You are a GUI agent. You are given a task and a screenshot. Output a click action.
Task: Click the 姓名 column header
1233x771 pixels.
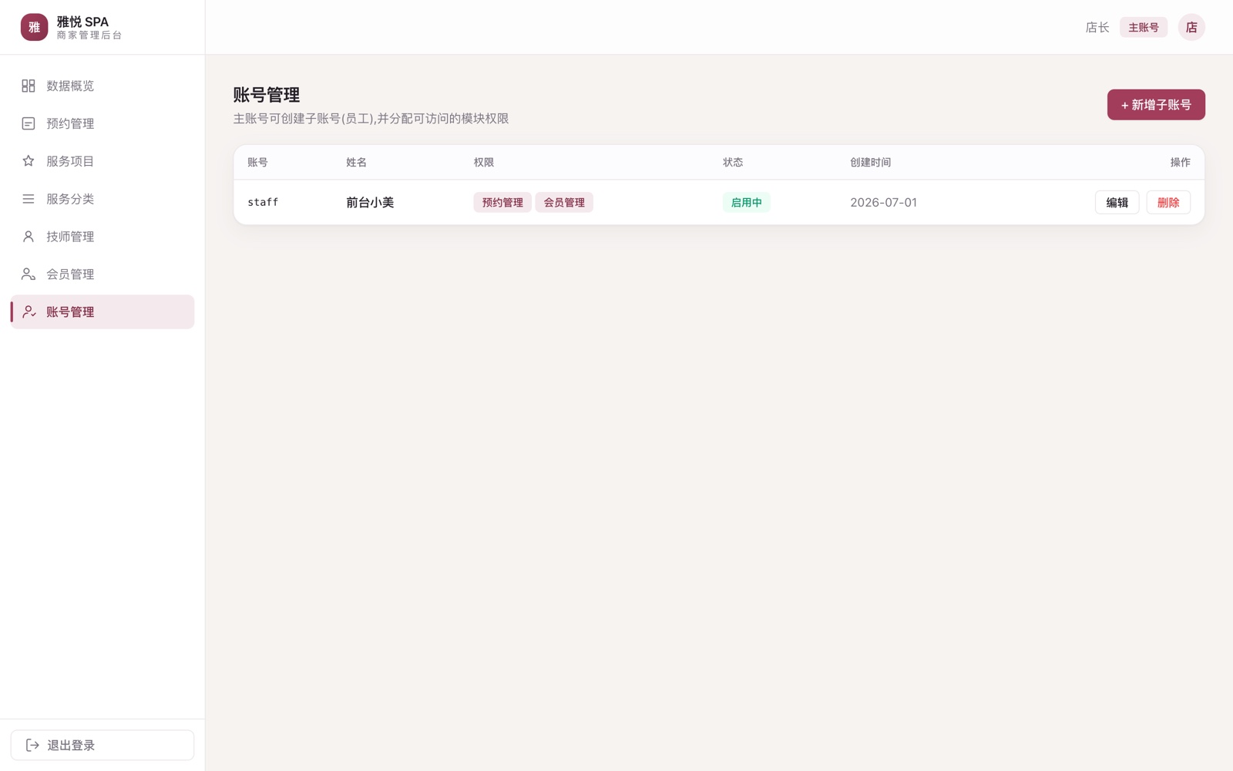click(356, 162)
